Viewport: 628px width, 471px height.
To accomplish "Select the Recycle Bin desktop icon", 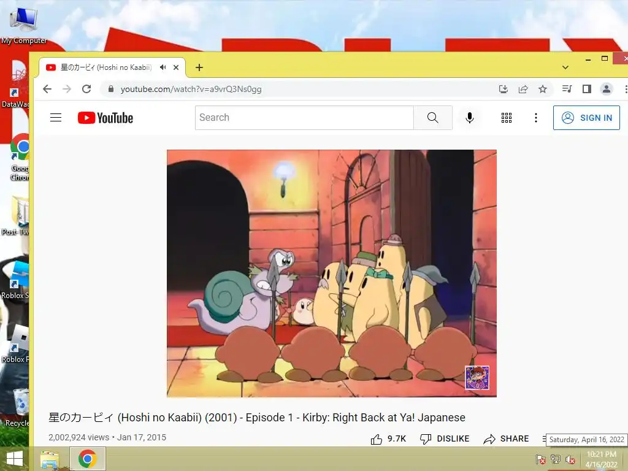I will click(x=17, y=407).
